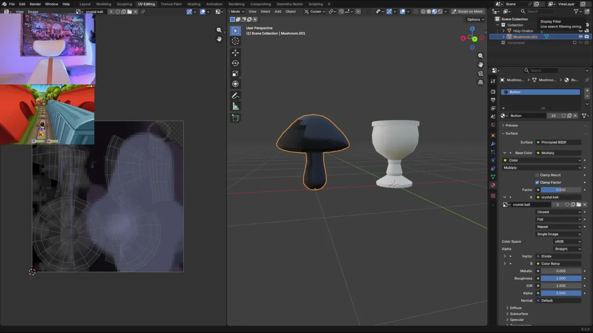Viewport: 593px width, 333px height.
Task: Activate the 3D Cursor tool
Action: point(235,41)
